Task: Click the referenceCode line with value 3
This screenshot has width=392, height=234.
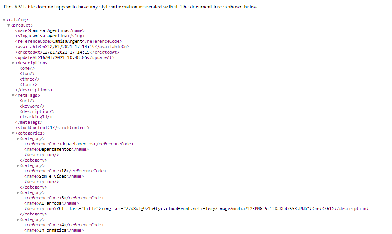Action: (64, 198)
